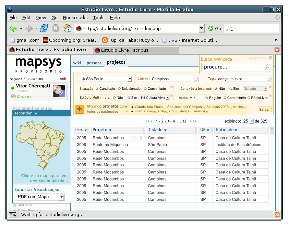Select the projetos tab

[x=116, y=62]
